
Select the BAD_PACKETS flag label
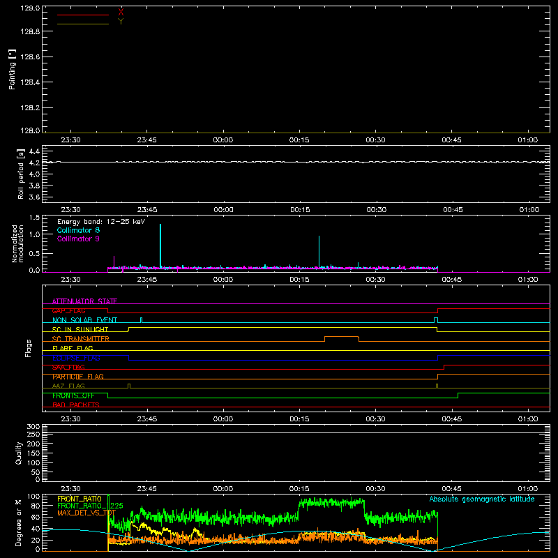[x=76, y=405]
